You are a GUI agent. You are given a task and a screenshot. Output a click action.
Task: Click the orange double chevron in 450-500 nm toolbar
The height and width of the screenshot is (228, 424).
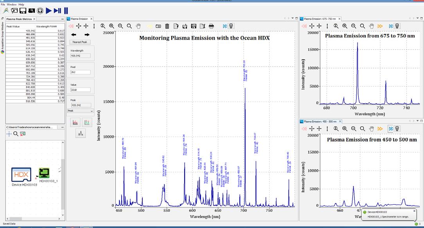(380, 129)
